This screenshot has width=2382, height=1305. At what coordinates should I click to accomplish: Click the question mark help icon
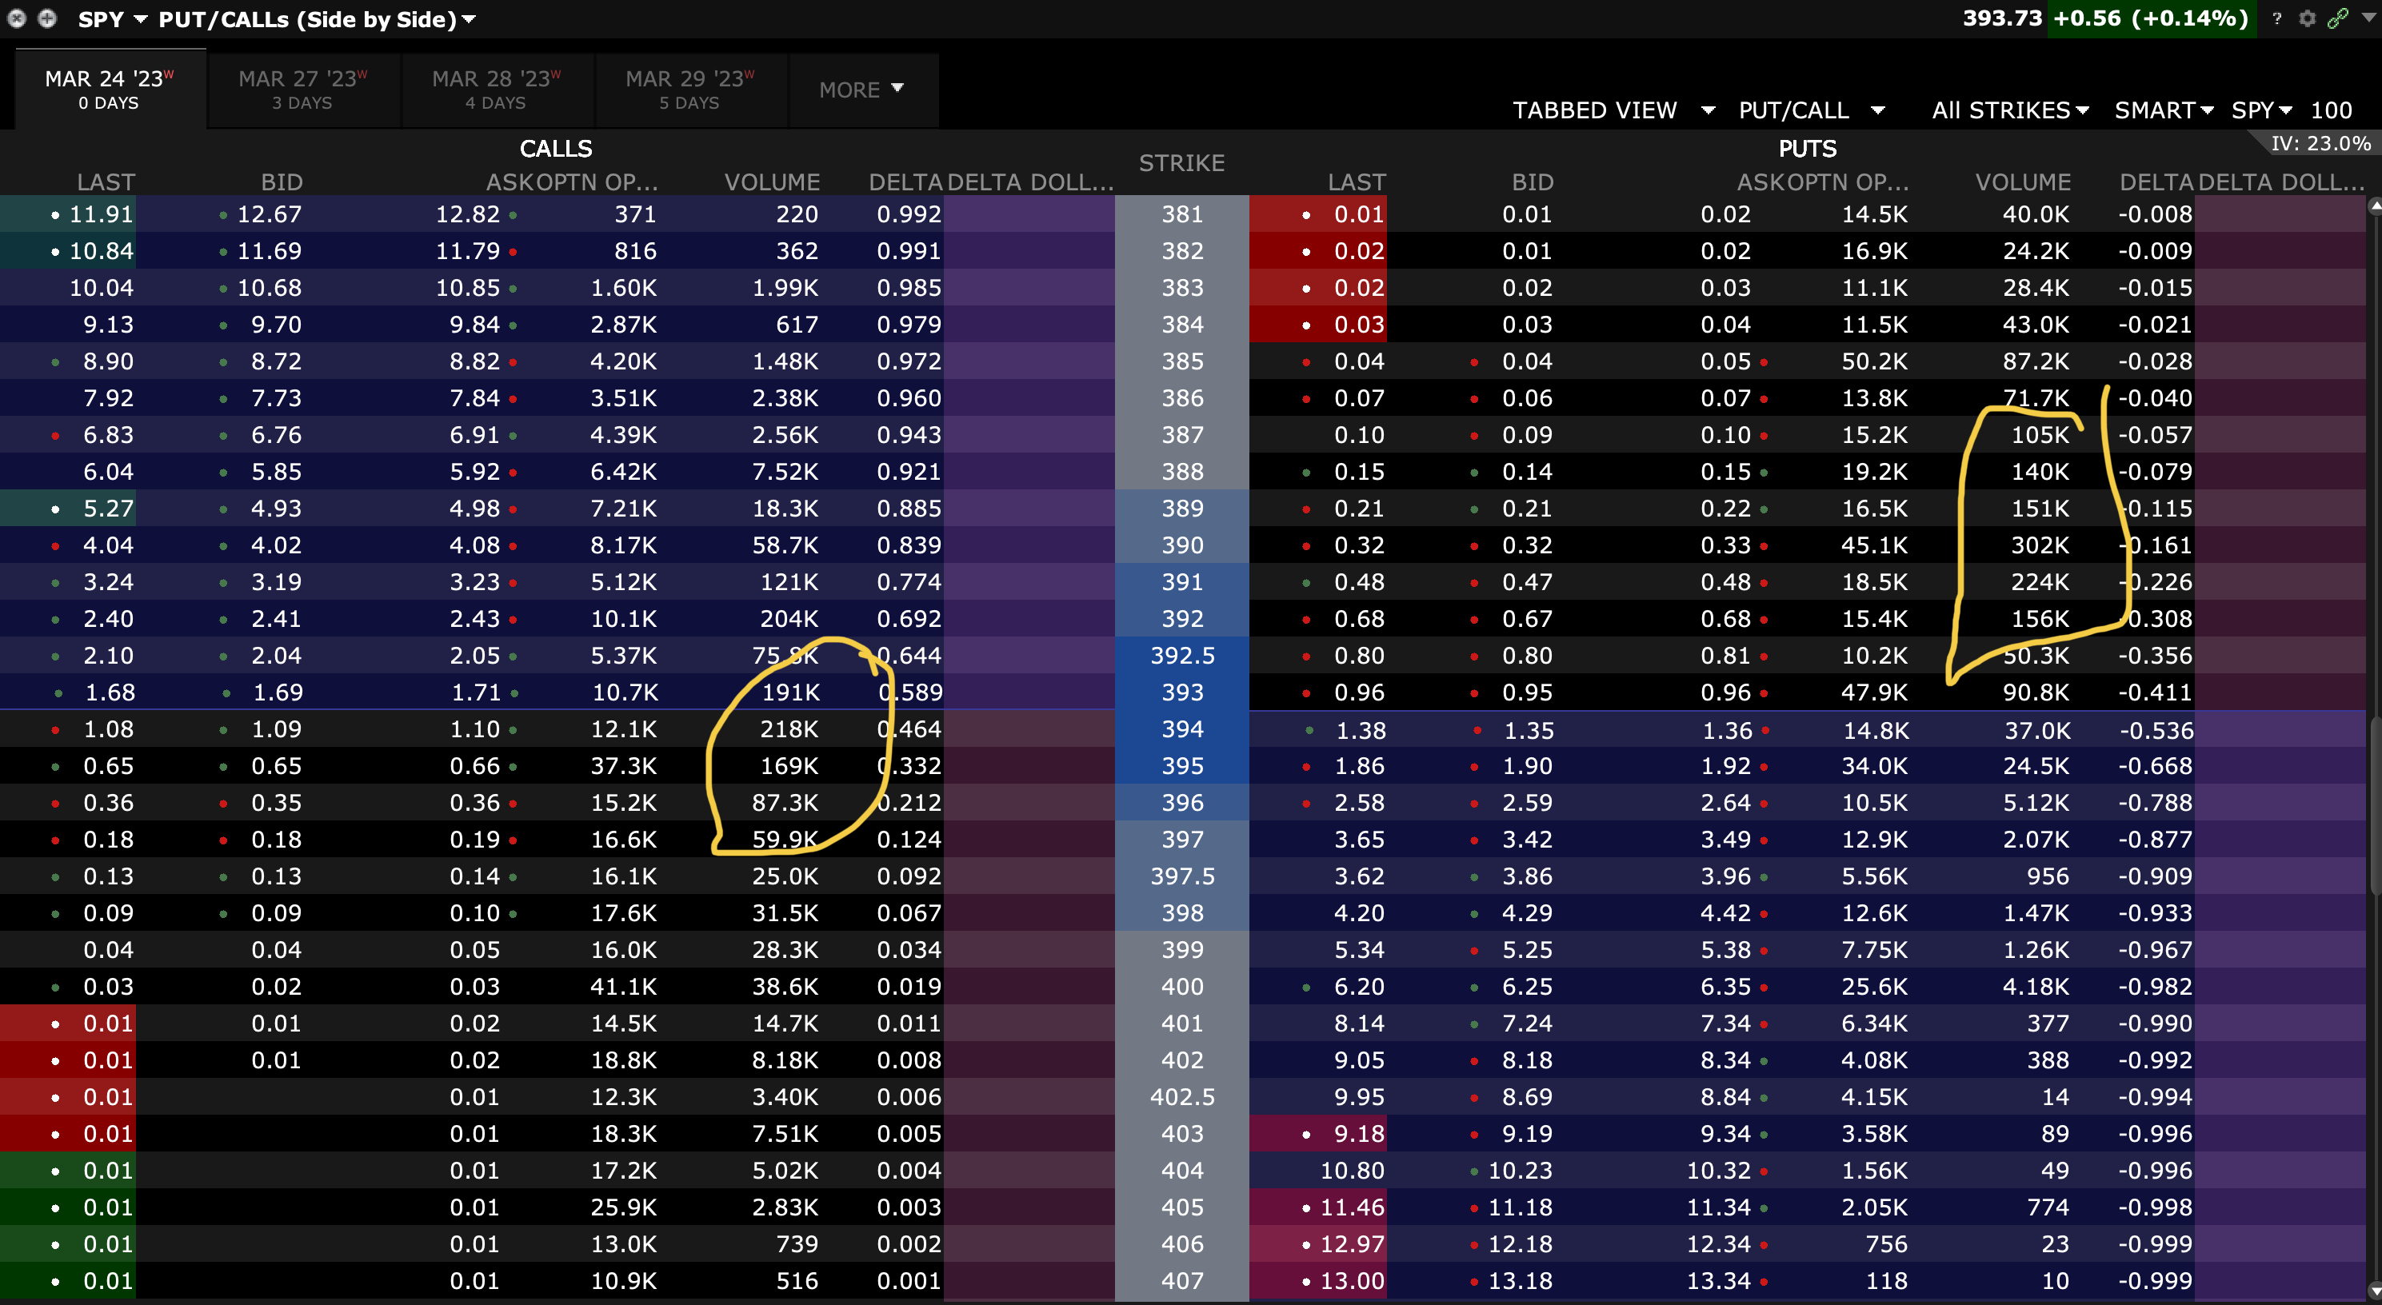2276,18
